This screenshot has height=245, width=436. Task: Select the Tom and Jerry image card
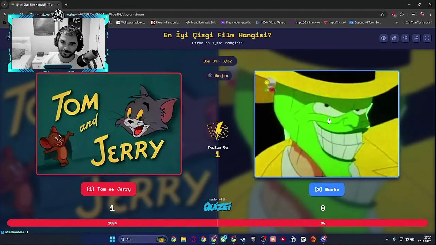coord(109,124)
